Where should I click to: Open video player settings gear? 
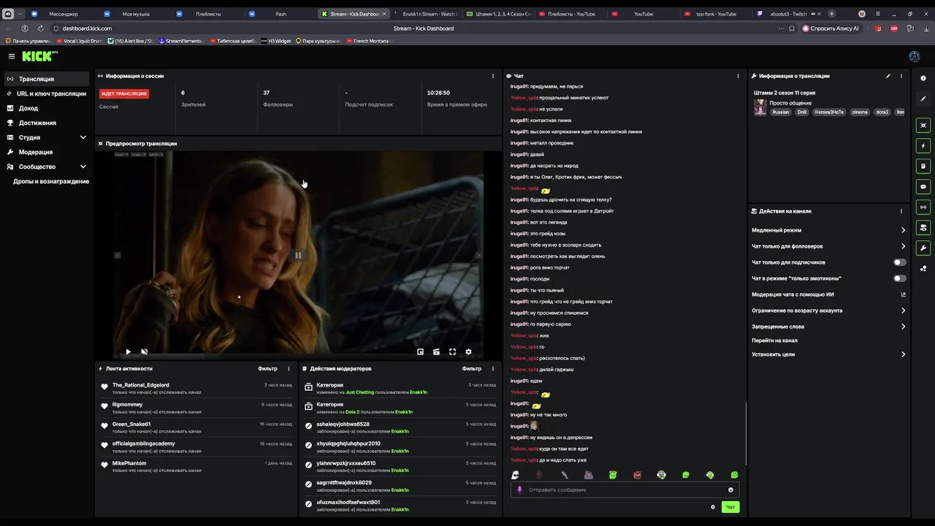pos(468,351)
